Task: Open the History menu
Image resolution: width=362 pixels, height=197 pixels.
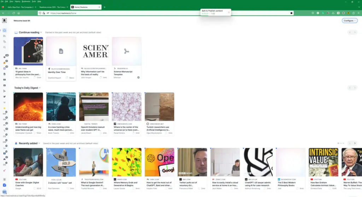Action: point(18,1)
